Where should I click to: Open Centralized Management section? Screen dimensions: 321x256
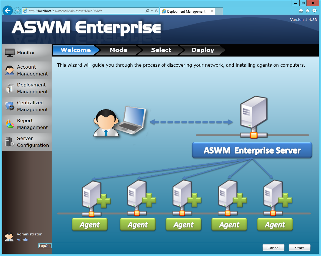pyautogui.click(x=27, y=106)
